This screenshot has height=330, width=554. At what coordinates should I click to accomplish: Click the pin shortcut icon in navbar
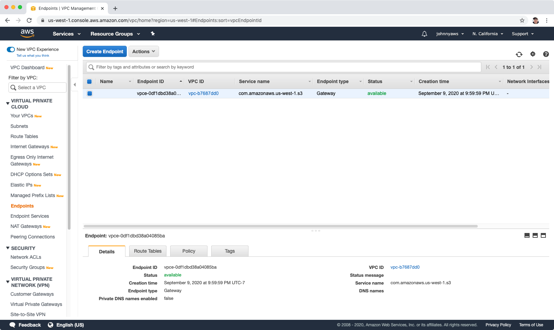tap(153, 34)
